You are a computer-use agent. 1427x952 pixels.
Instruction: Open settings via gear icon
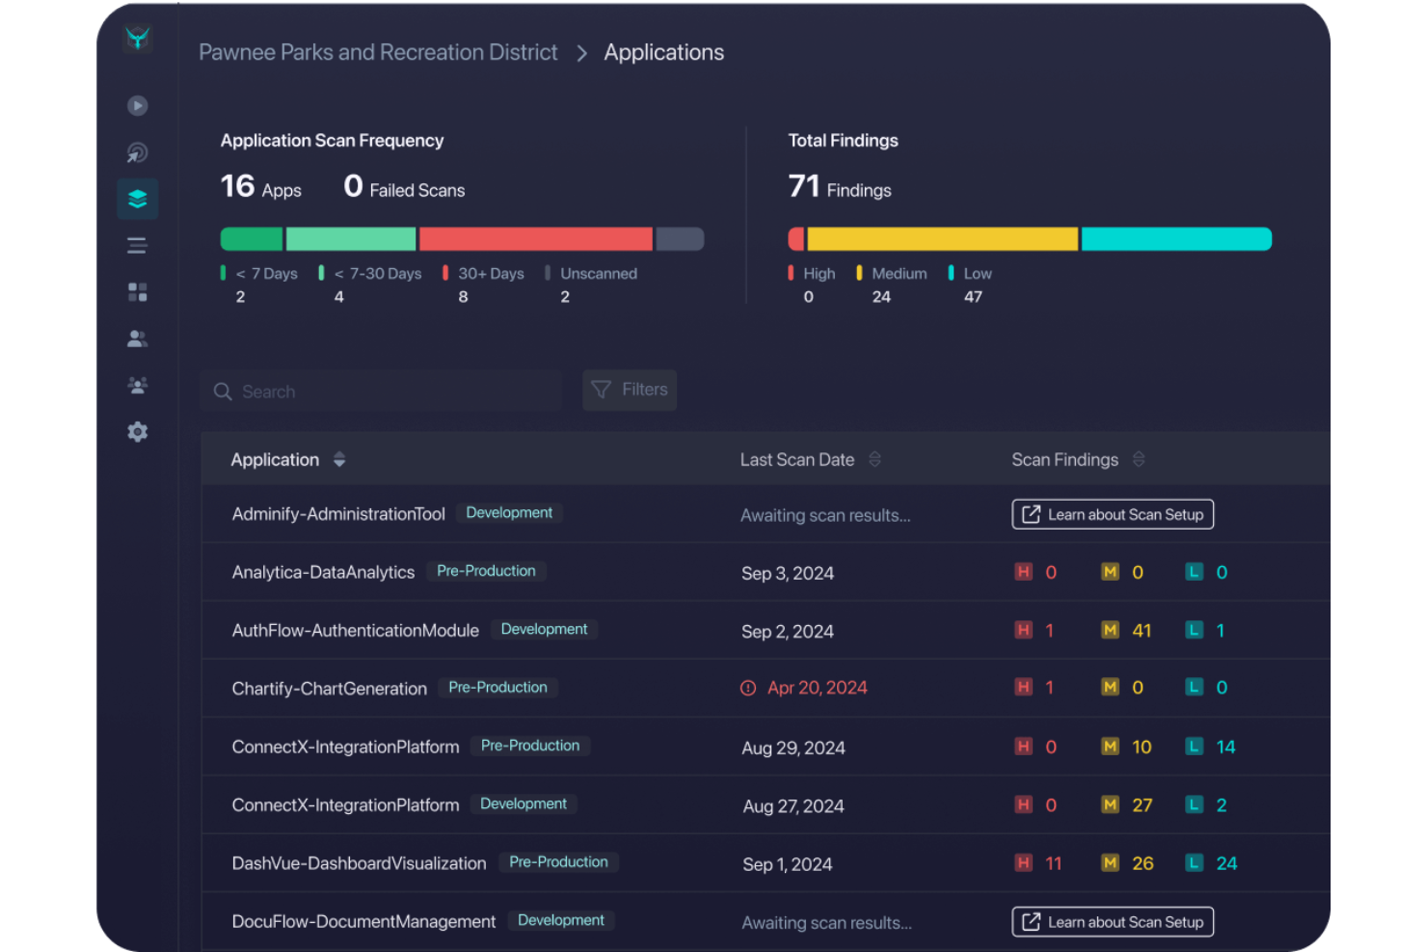click(137, 431)
